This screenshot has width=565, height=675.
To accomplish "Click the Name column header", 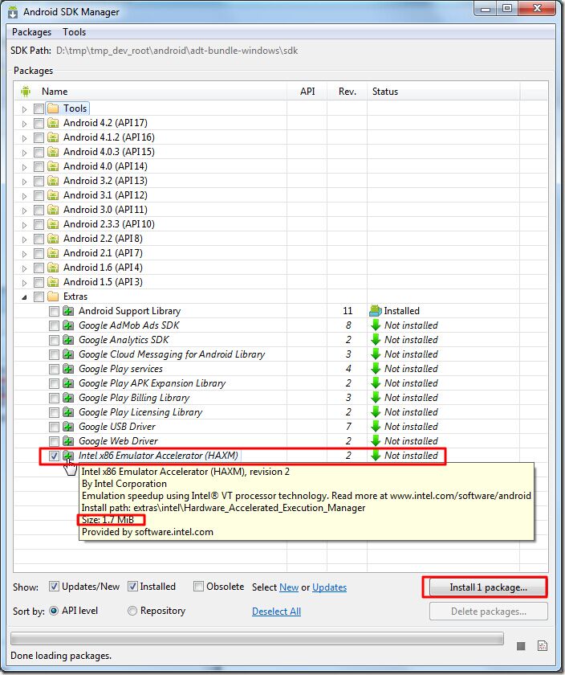I will coord(55,92).
